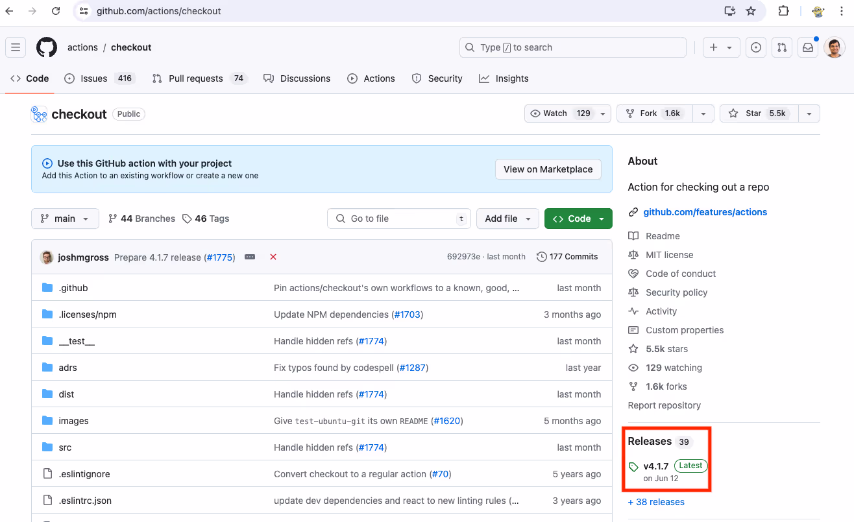This screenshot has width=854, height=522.
Task: Open the .eslintrc.json file
Action: pos(85,501)
